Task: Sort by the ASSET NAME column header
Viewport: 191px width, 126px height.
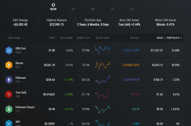Action: (14, 38)
